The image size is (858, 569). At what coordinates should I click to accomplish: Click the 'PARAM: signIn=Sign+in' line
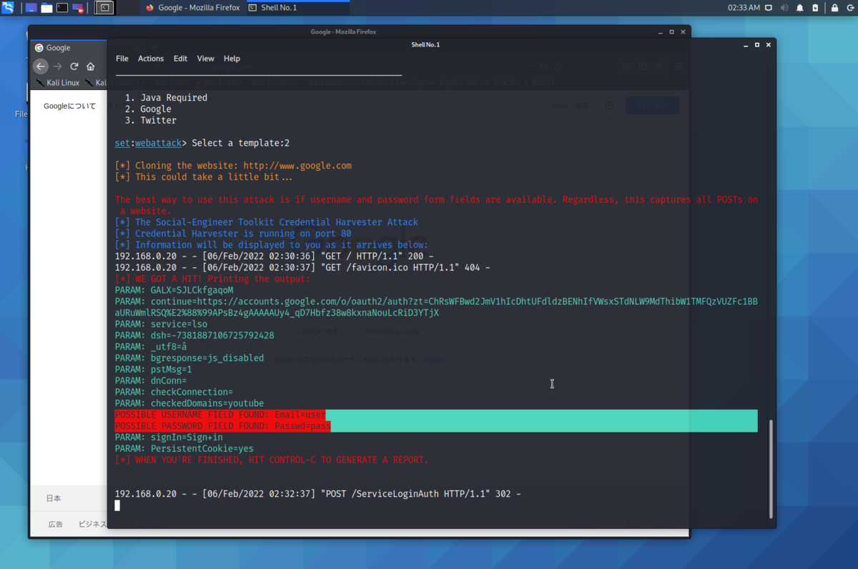[169, 437]
